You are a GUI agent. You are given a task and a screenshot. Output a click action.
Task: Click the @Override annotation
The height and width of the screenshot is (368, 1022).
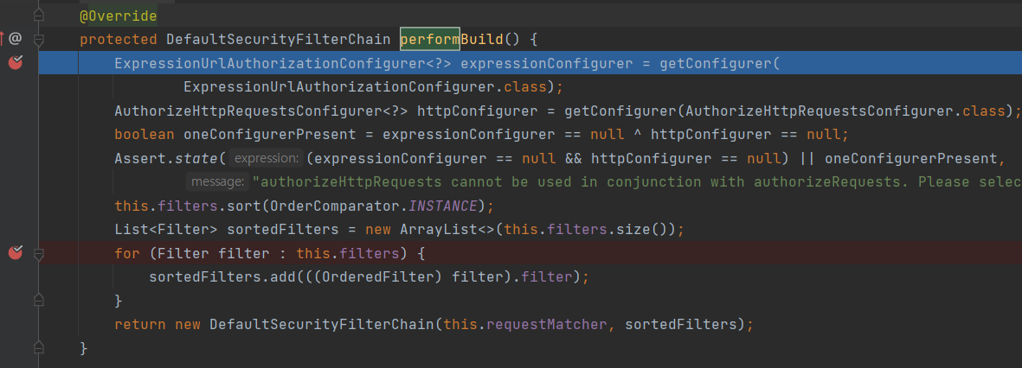(x=118, y=16)
